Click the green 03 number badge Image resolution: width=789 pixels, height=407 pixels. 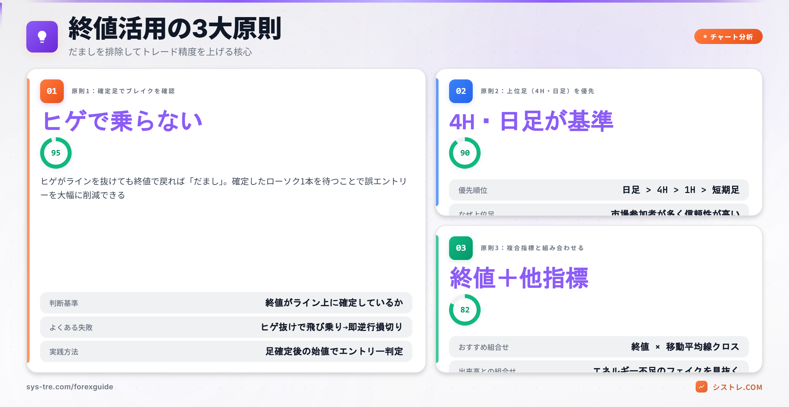[x=461, y=248]
